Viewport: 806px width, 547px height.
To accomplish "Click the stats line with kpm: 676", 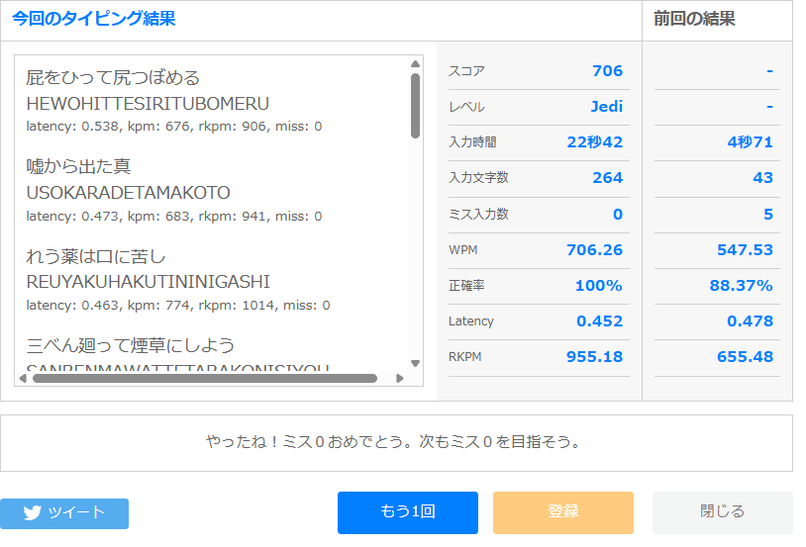I will 173,127.
